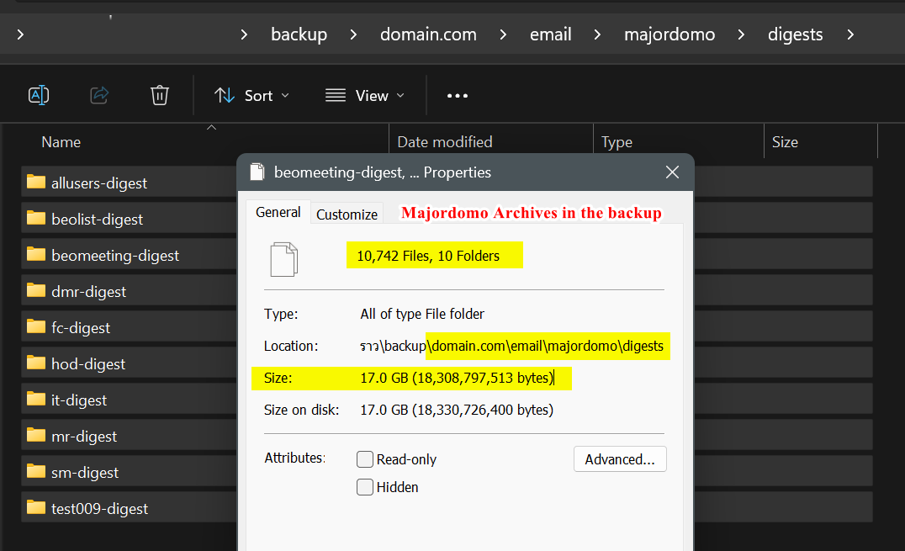905x551 pixels.
Task: Expand the first chevron in address bar
Action: [x=21, y=34]
